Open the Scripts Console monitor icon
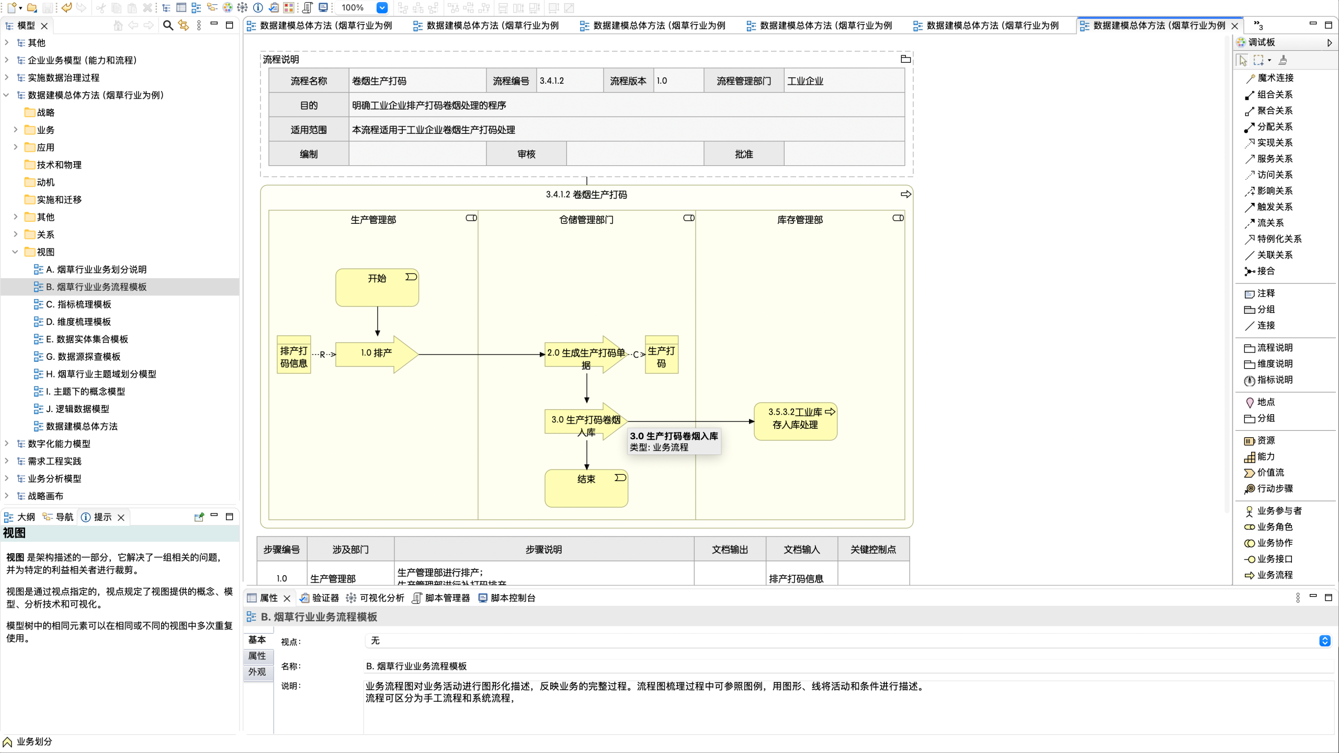1339x753 pixels. point(323,8)
